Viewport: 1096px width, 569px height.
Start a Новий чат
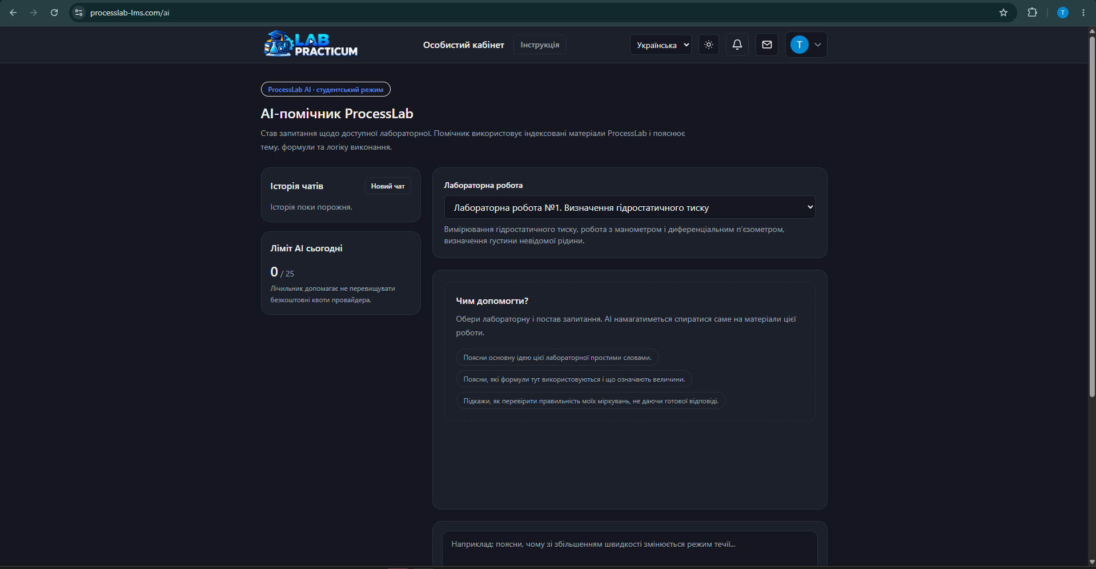click(388, 186)
